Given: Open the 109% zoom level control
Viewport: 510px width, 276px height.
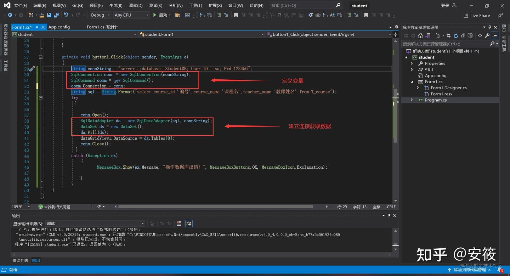Looking at the screenshot, I should [20, 207].
